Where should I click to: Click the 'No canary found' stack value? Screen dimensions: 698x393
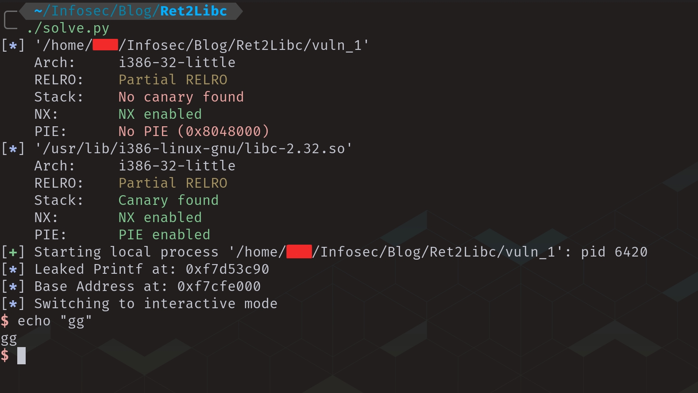181,97
